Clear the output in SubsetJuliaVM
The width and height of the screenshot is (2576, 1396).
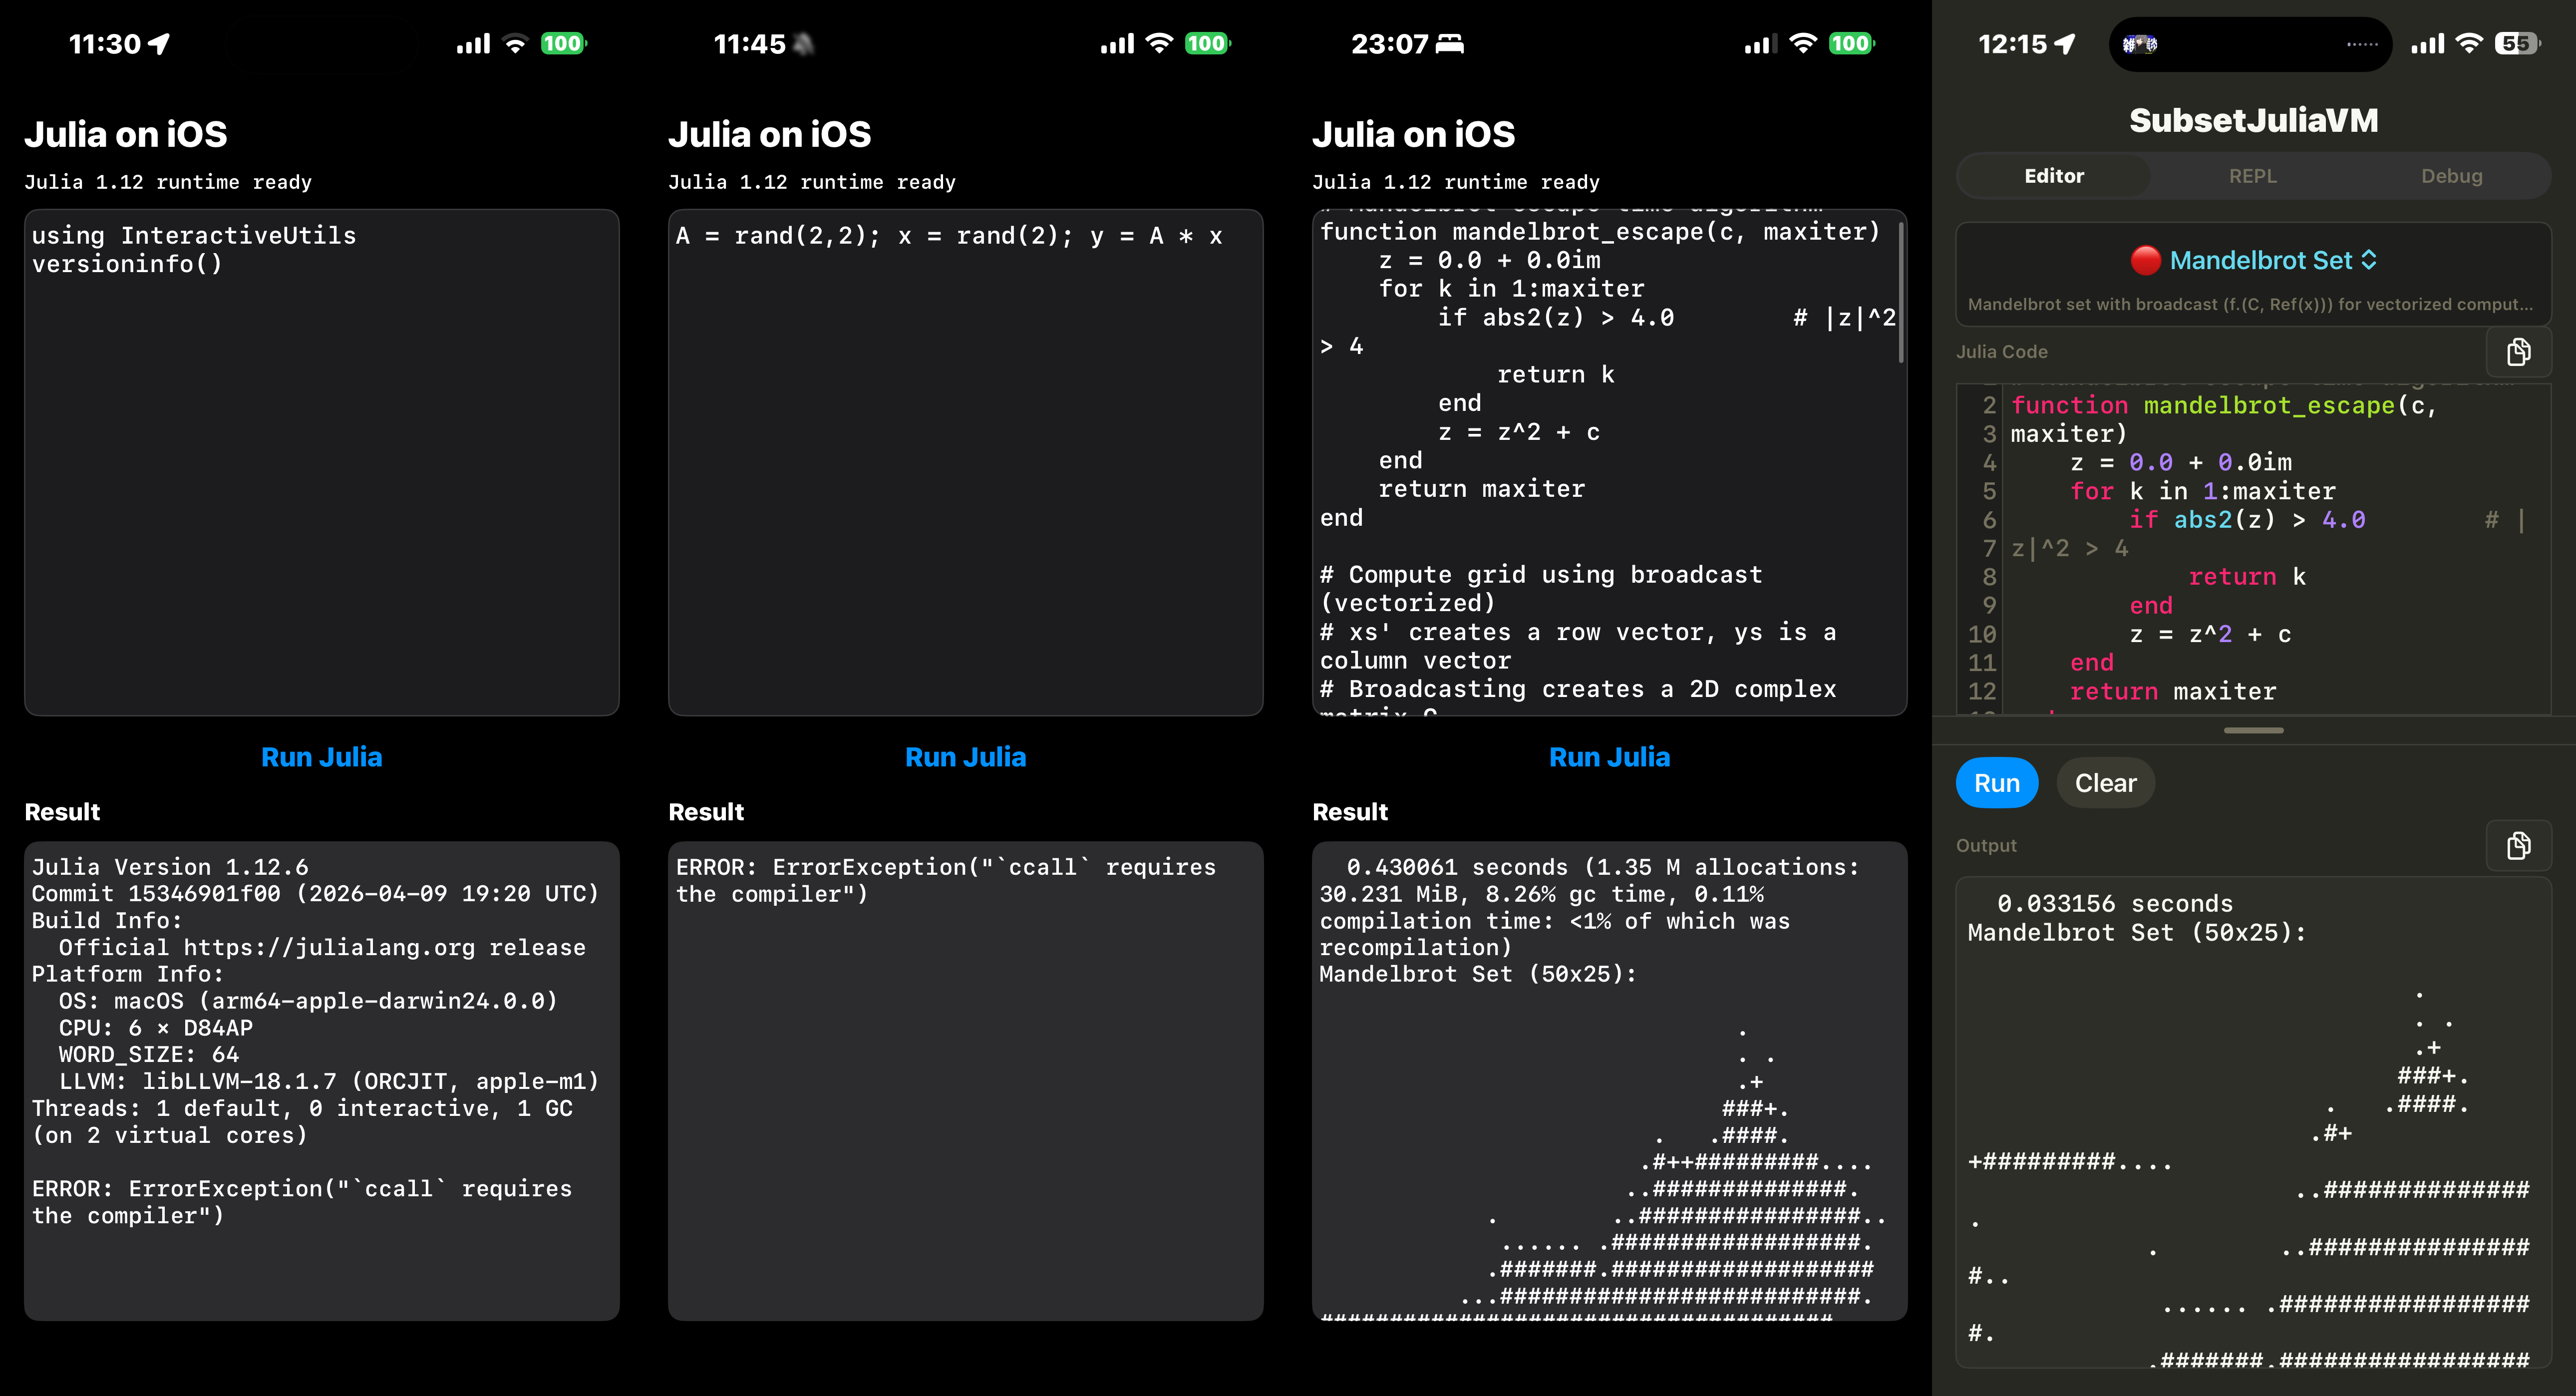point(2105,783)
